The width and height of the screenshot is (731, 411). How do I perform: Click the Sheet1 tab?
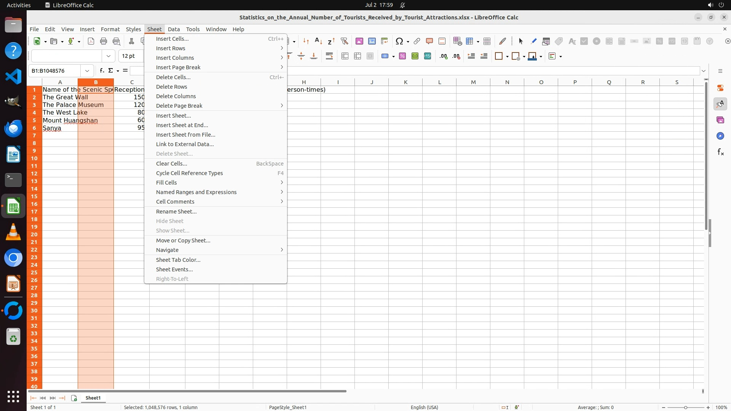pos(93,398)
